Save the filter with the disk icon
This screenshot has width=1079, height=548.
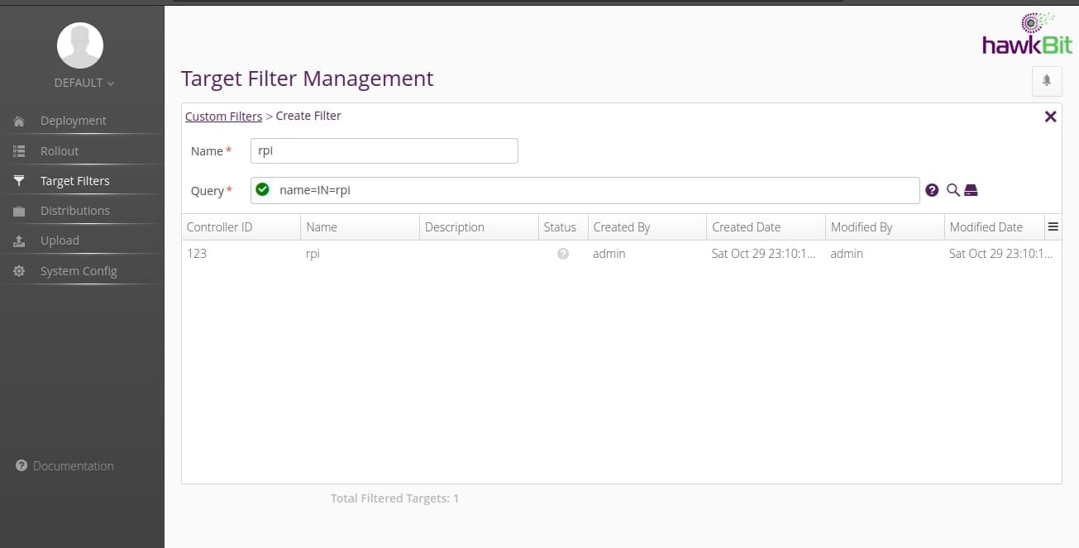pyautogui.click(x=971, y=189)
